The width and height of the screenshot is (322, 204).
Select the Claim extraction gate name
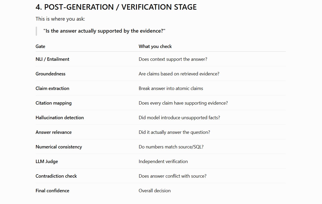point(52,88)
